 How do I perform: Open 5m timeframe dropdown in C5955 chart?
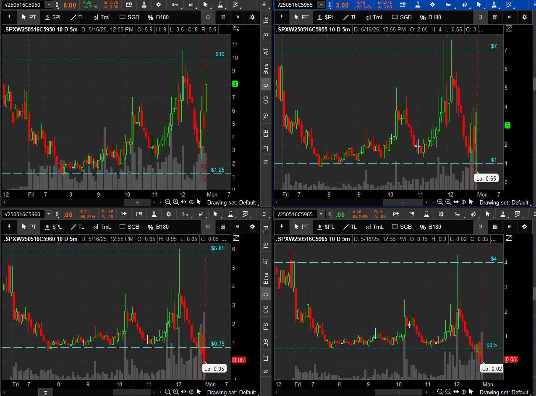[x=448, y=5]
